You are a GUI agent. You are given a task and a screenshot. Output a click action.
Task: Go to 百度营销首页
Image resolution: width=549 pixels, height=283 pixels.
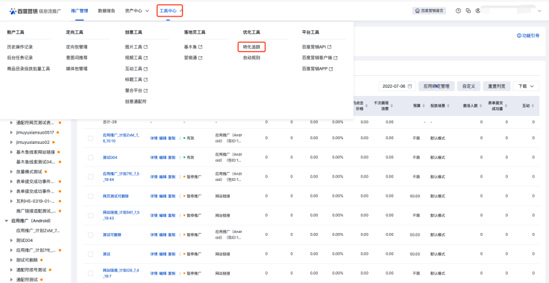click(x=430, y=11)
